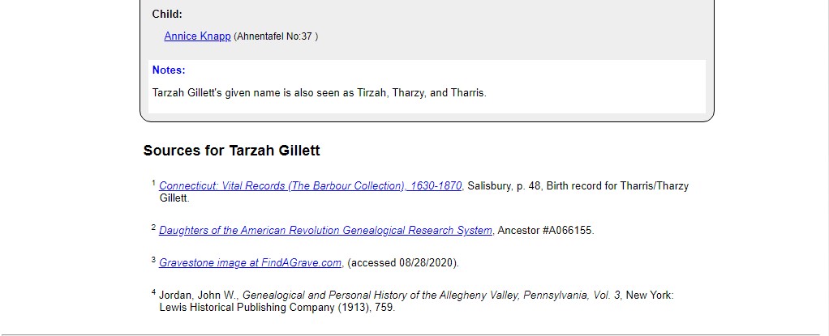This screenshot has height=336, width=829.
Task: Click footnote number 4 superscript
Action: click(x=154, y=292)
